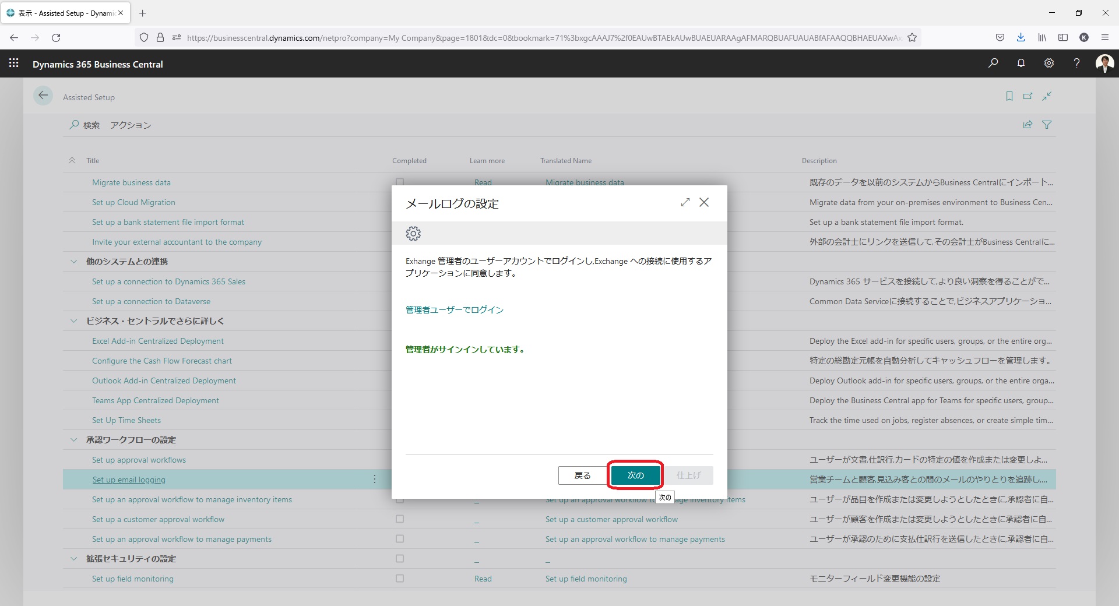The height and width of the screenshot is (606, 1119).
Task: Collapse the 承認ワークフローの設定 group
Action: click(x=74, y=440)
